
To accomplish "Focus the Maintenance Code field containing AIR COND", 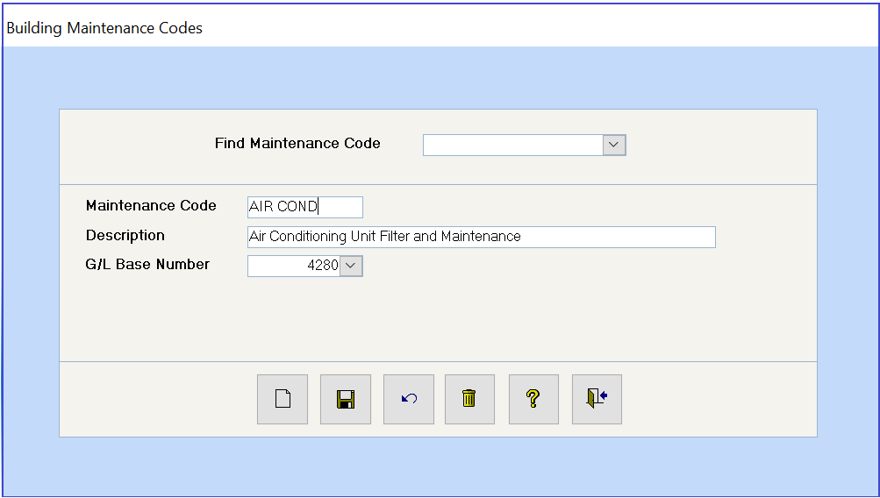I will pyautogui.click(x=304, y=207).
